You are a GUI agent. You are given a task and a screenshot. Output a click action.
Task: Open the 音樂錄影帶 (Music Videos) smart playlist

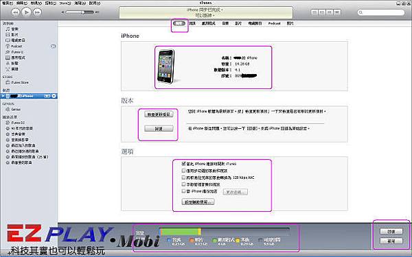pos(20,140)
